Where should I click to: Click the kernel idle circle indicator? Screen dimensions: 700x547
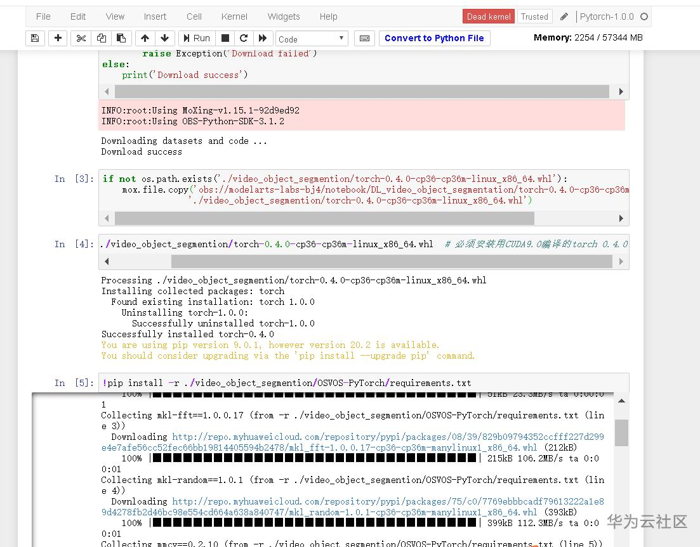[x=644, y=16]
